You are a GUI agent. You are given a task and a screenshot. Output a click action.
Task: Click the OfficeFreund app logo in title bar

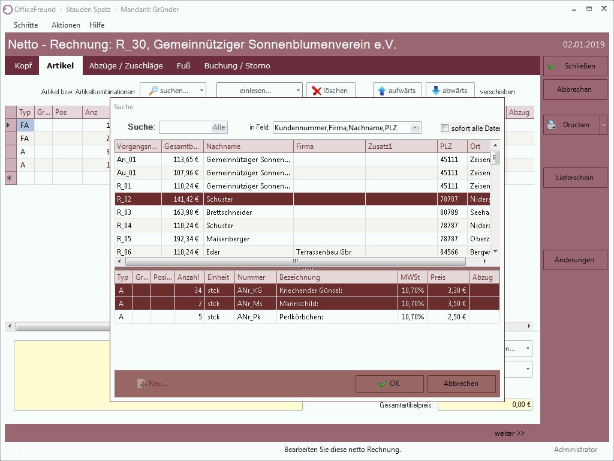tap(7, 10)
